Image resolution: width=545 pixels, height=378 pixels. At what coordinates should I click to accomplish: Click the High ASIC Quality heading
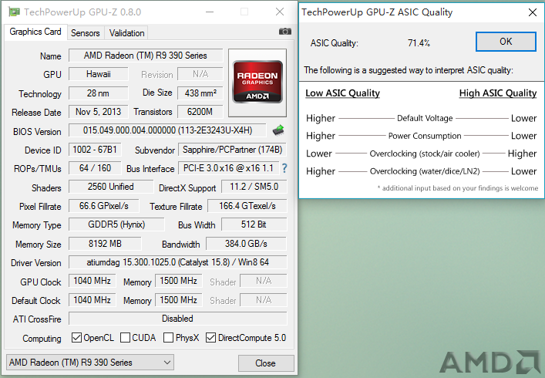point(498,93)
